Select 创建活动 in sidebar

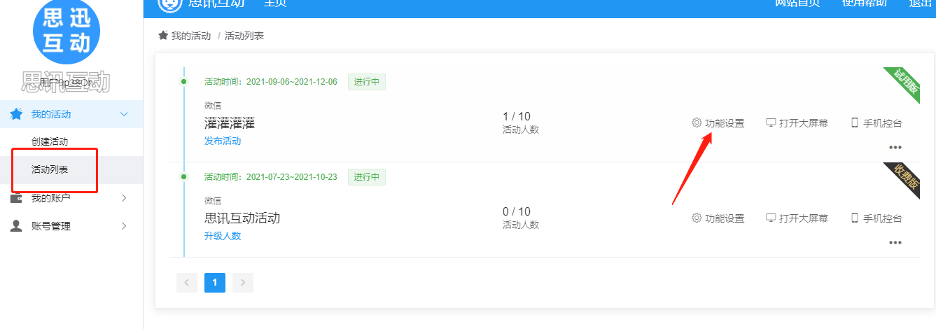pyautogui.click(x=50, y=141)
